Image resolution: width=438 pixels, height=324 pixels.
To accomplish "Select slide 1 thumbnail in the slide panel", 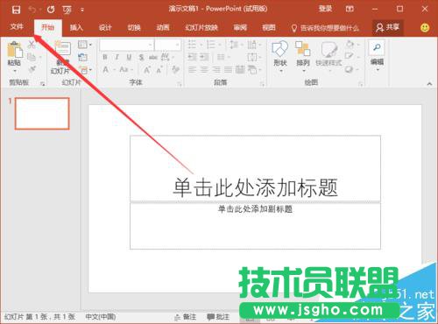I will coord(42,113).
